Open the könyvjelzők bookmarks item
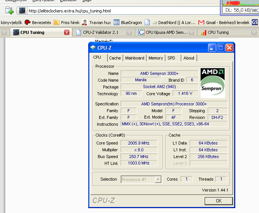 11,23
